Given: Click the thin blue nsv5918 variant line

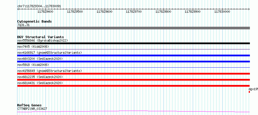Looking at the screenshot, I should (133, 67).
